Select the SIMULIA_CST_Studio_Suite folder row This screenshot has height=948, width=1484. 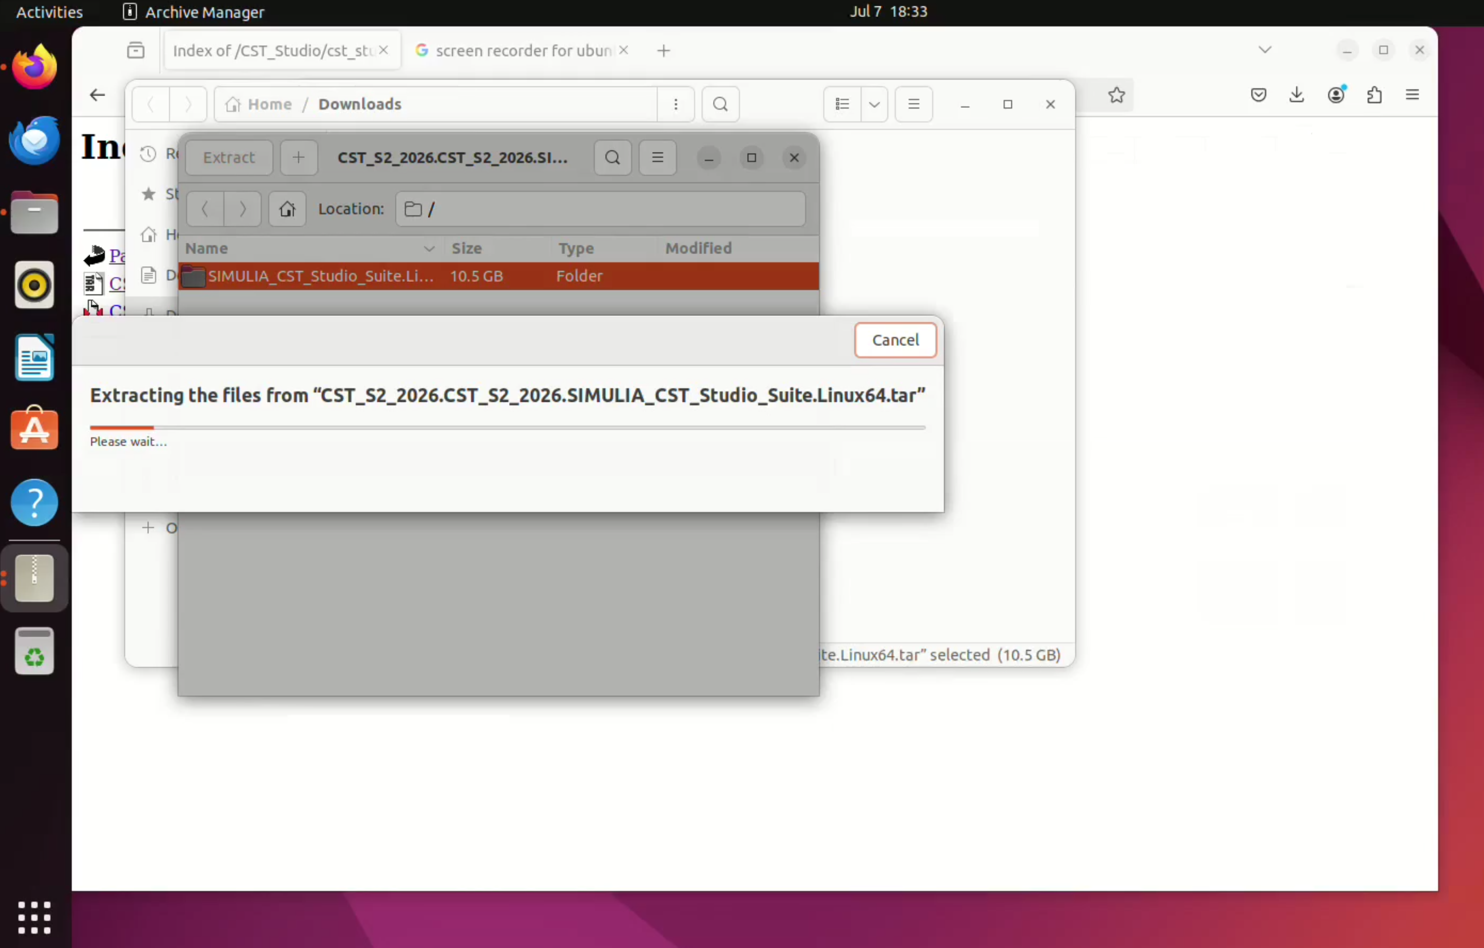pos(498,276)
